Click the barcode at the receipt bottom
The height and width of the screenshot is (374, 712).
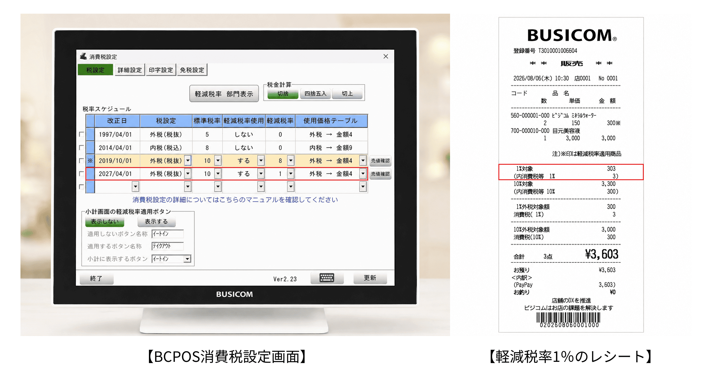point(568,318)
